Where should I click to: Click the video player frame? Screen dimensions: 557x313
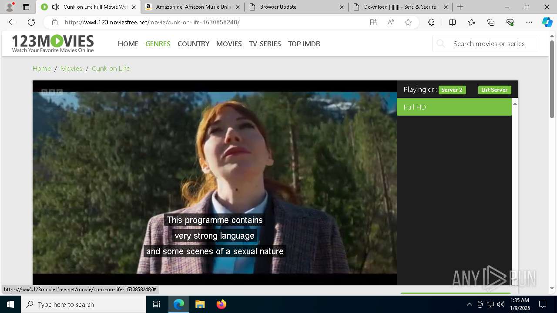215,183
